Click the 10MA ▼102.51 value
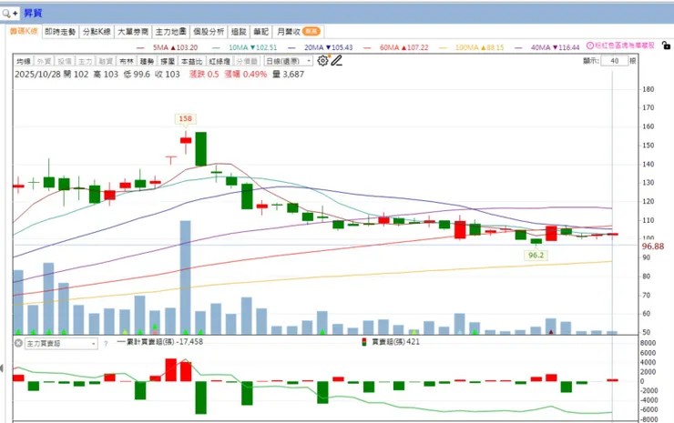This screenshot has height=423, width=674. pos(253,47)
